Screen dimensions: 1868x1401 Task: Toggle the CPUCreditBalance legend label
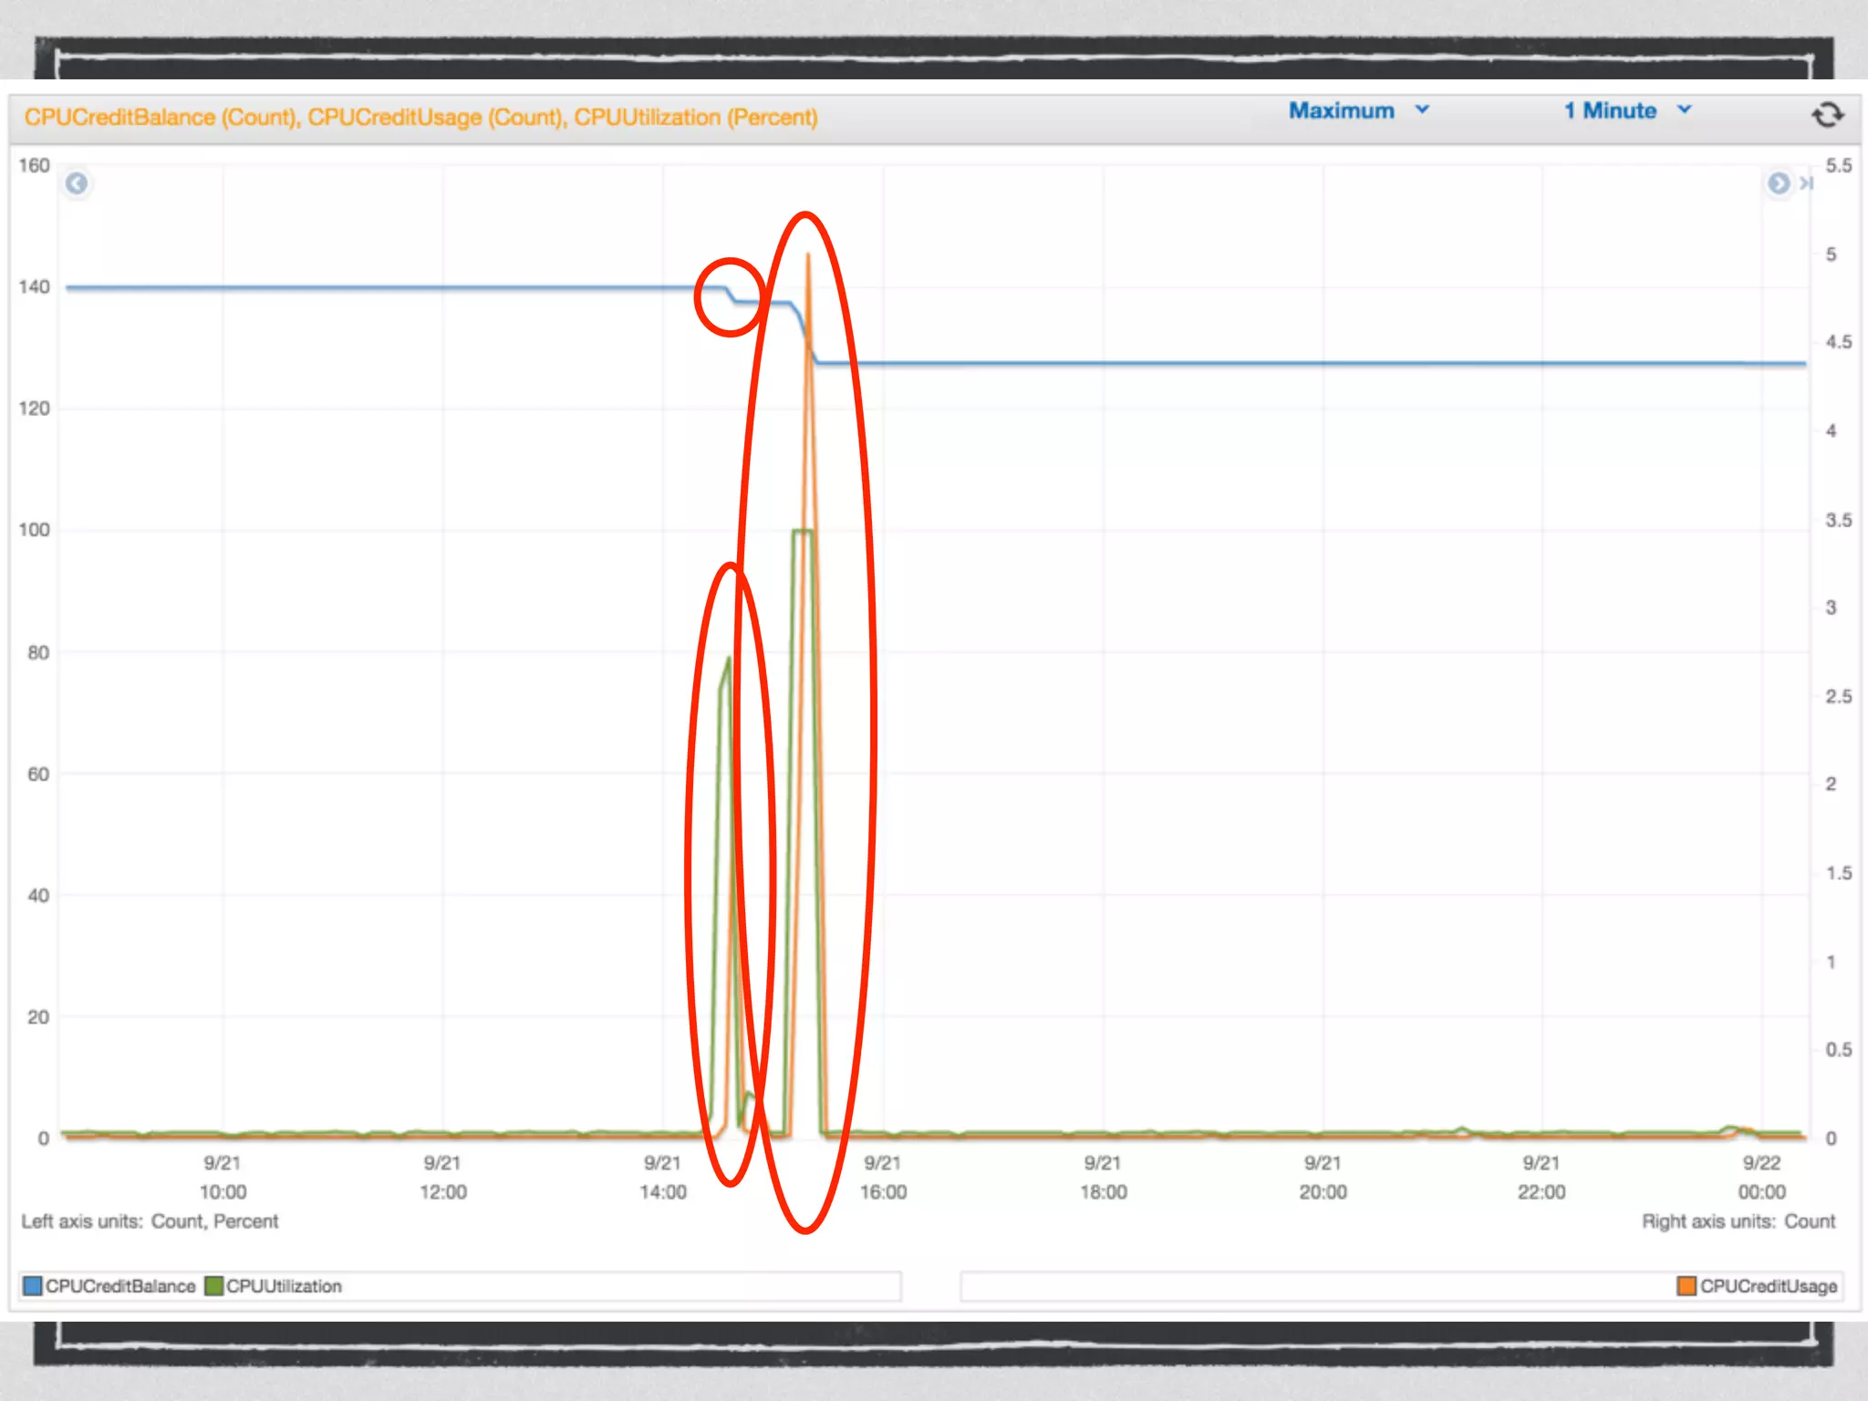[120, 1286]
